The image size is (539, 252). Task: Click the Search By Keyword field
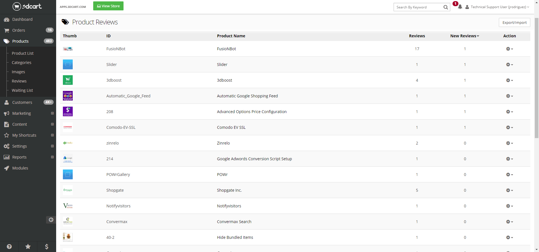418,7
